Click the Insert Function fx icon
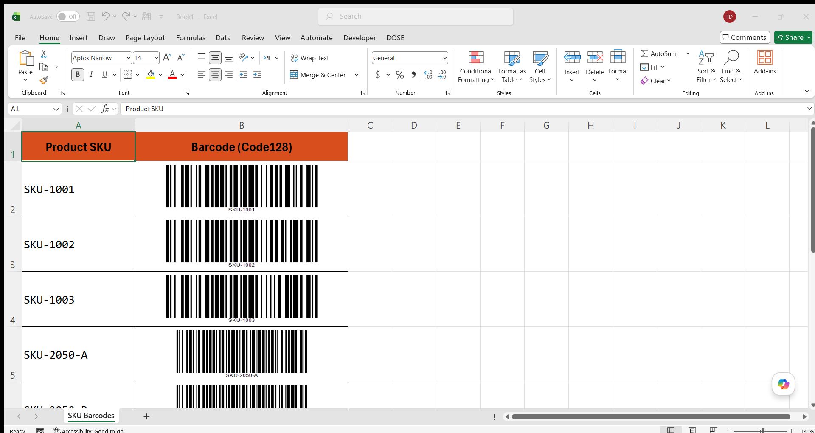The width and height of the screenshot is (815, 433). (105, 109)
